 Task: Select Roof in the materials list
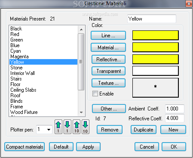pos(43,95)
